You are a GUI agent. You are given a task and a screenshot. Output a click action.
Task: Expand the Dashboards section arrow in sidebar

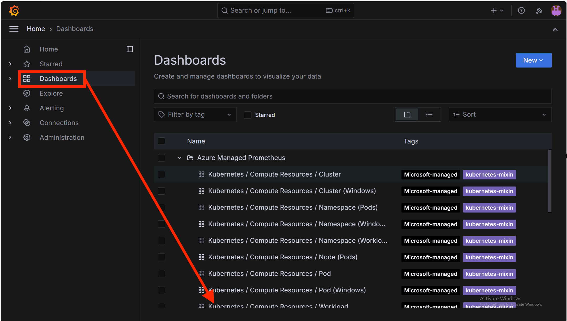click(10, 79)
